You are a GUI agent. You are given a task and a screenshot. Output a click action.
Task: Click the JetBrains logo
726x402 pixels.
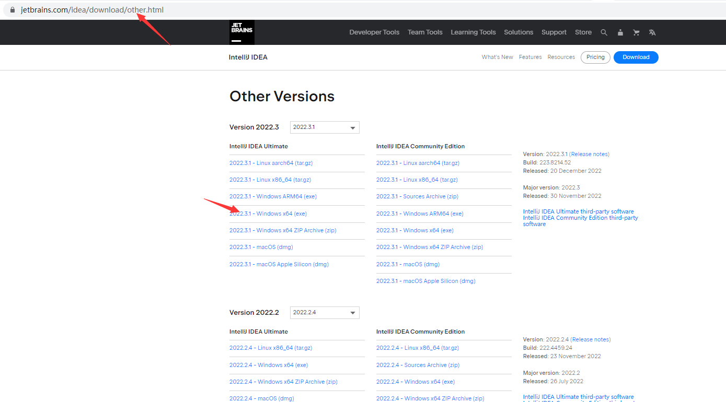point(242,32)
